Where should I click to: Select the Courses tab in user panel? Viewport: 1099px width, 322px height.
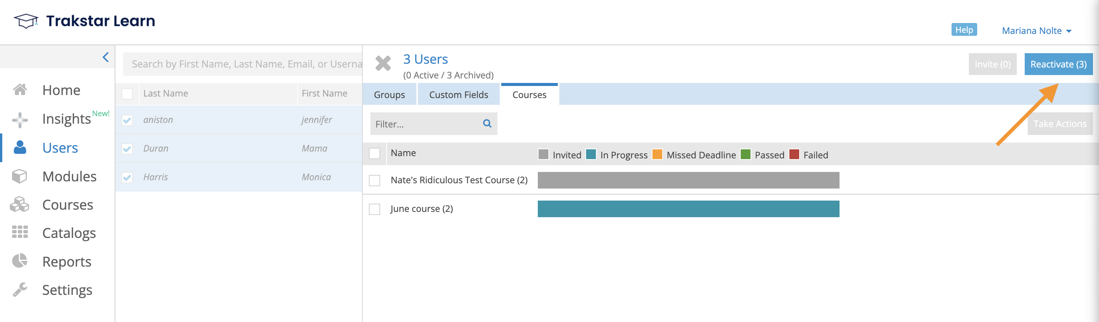[x=529, y=95]
